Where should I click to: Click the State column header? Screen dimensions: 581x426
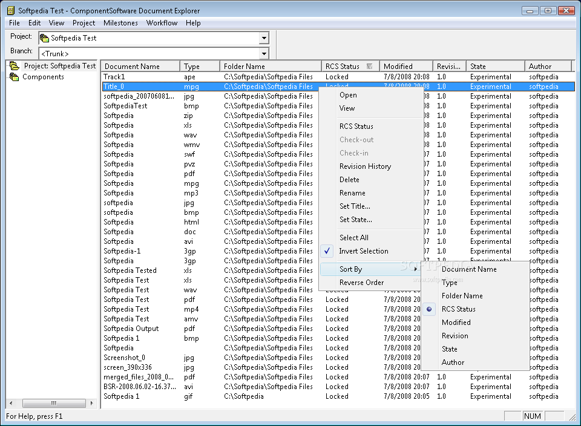496,67
